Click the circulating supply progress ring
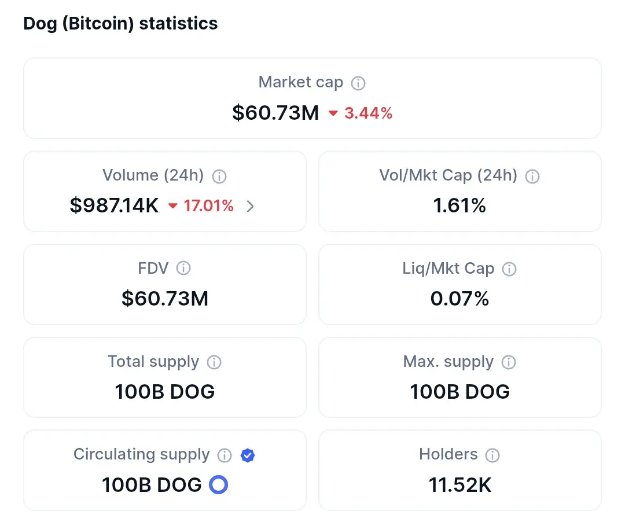Viewport: 625px width, 511px height. 218,485
